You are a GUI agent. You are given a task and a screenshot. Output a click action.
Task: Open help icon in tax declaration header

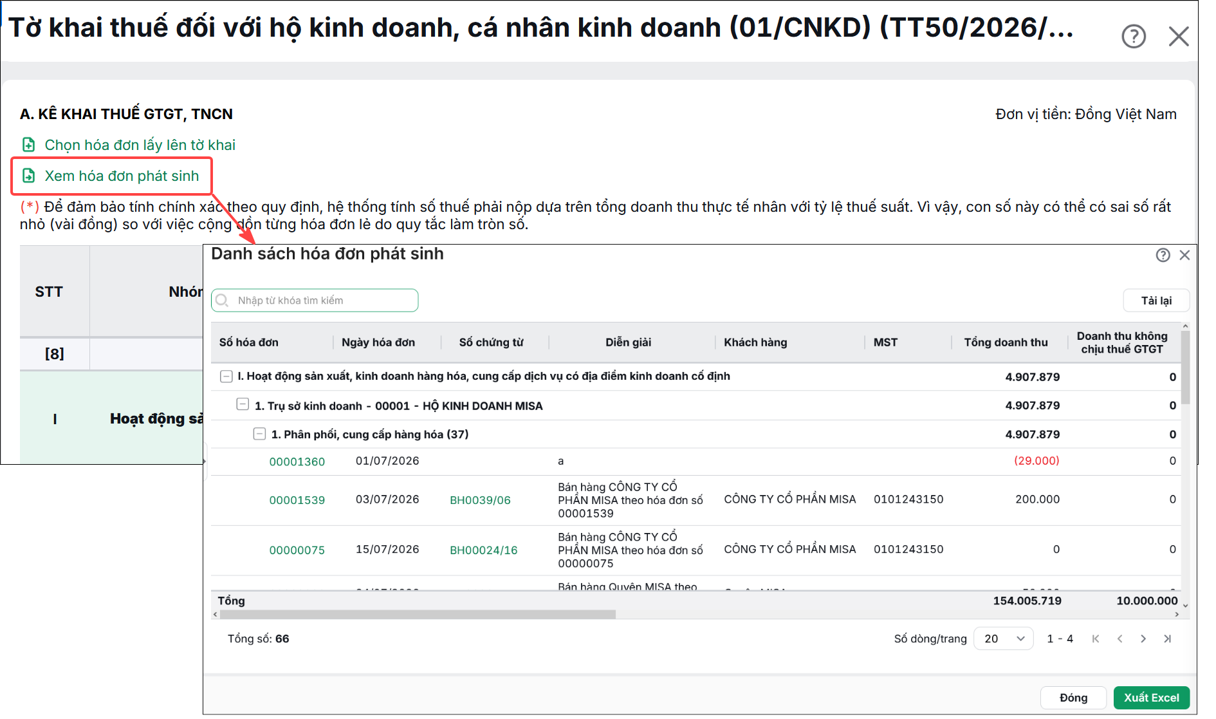[1134, 36]
